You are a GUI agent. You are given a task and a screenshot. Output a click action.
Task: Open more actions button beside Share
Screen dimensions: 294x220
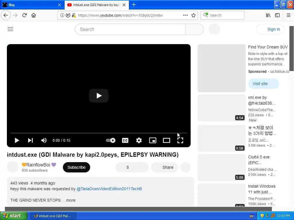pos(185,167)
